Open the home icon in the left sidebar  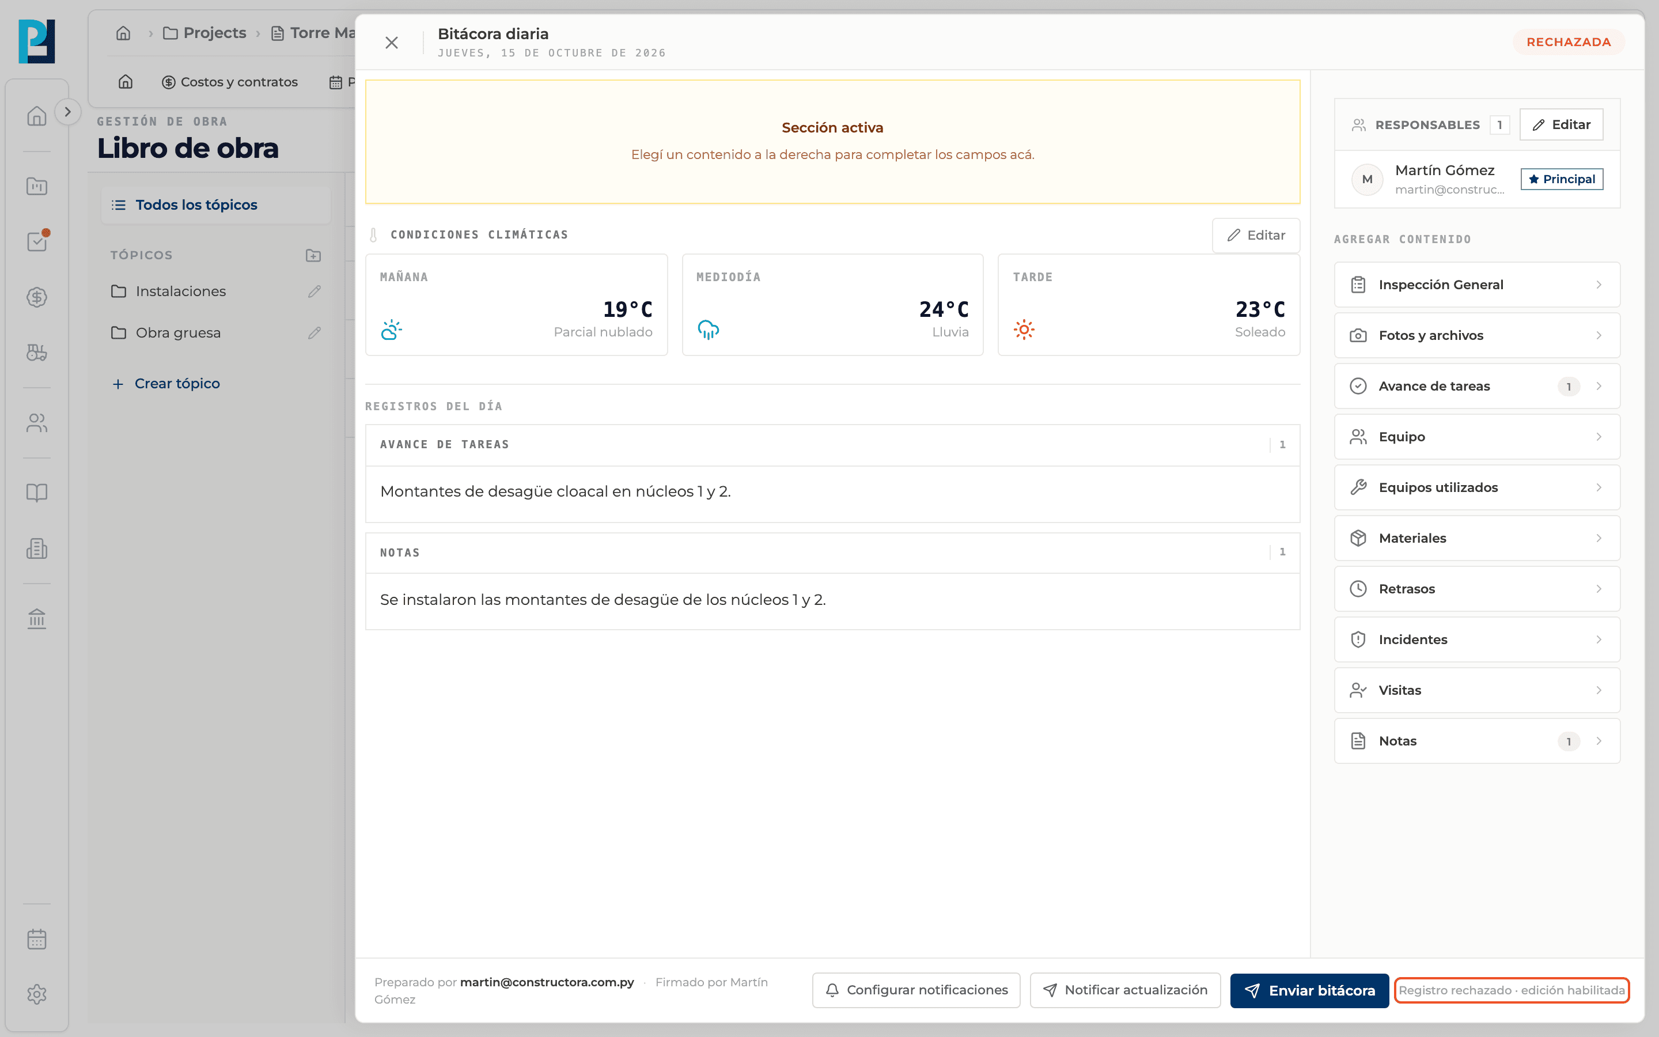tap(37, 116)
